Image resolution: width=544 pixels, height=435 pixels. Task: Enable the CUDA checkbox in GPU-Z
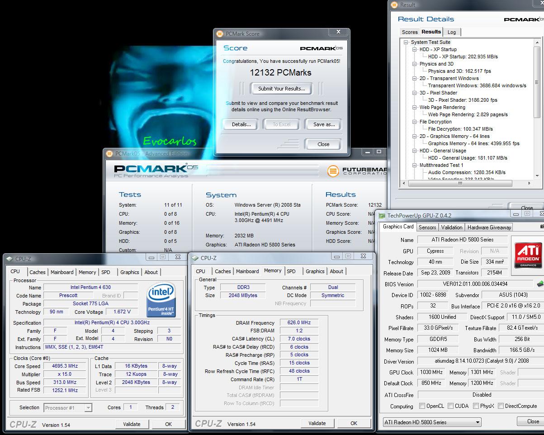450,406
